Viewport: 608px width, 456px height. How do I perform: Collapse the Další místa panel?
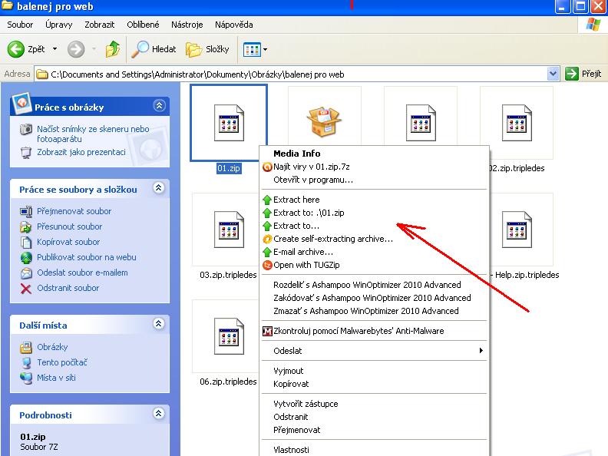(x=159, y=325)
